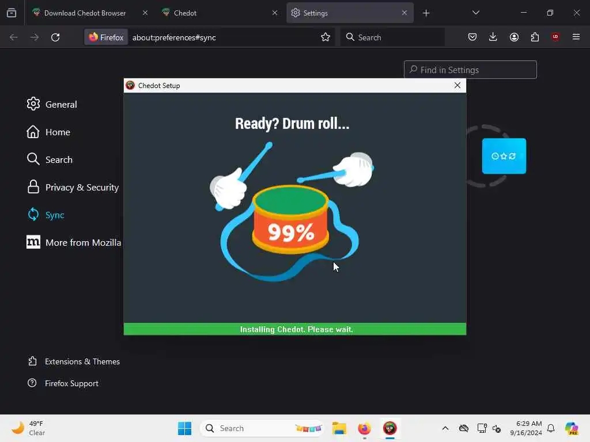Open the Extensions puzzle icon
The height and width of the screenshot is (442, 590).
click(x=535, y=37)
